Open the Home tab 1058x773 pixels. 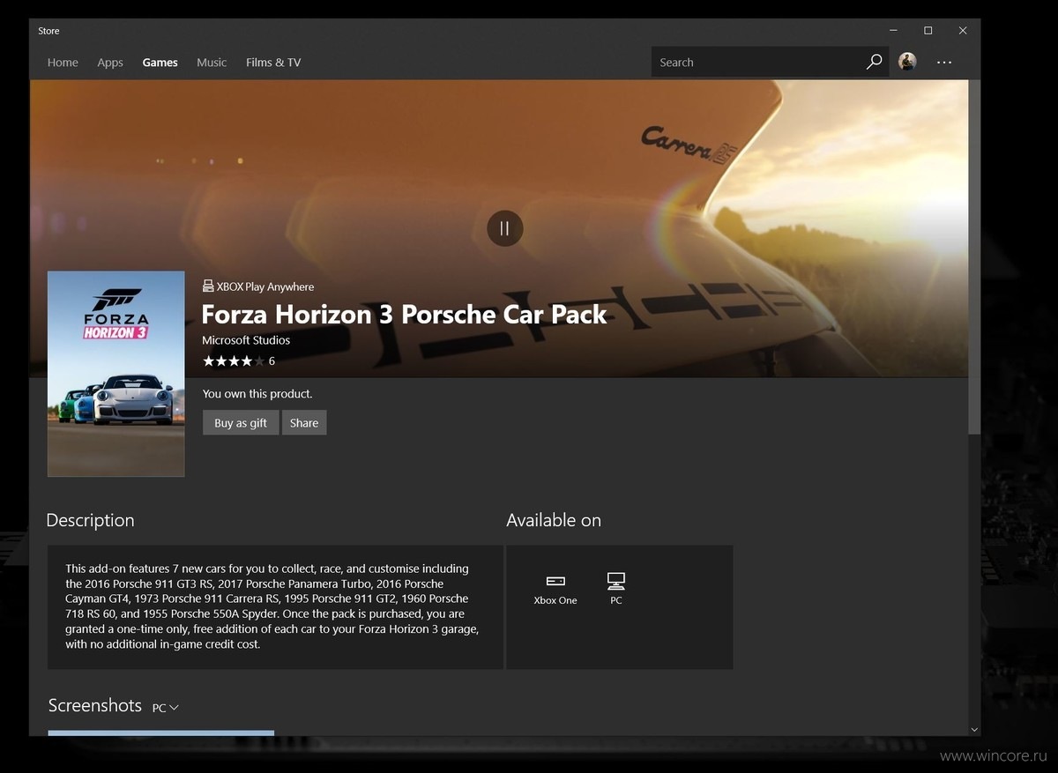point(63,63)
